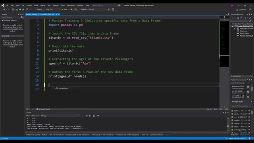This screenshot has width=254, height=143.
Task: Focus the Search PyPI packages field
Action: [241, 106]
